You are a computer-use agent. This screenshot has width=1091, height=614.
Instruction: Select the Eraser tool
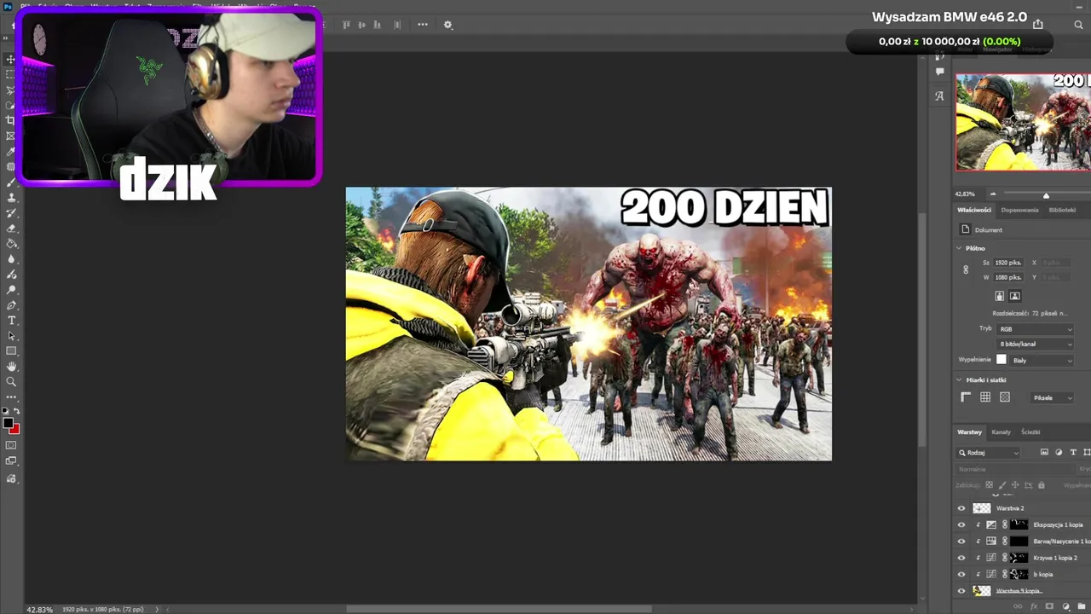click(x=11, y=228)
